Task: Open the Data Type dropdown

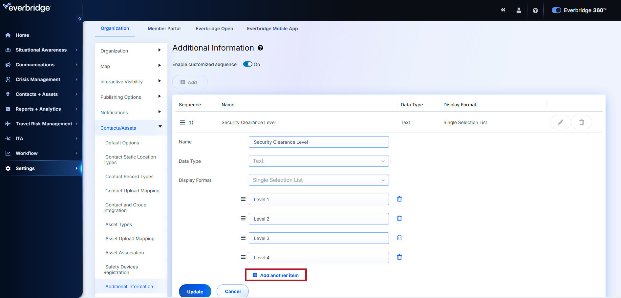Action: tap(318, 161)
